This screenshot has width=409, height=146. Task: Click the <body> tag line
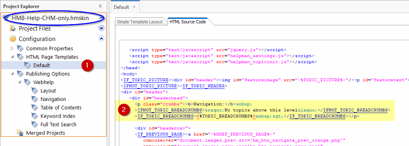129,74
